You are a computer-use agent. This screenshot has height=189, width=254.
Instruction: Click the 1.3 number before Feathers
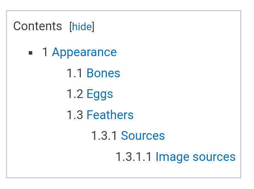pyautogui.click(x=75, y=115)
